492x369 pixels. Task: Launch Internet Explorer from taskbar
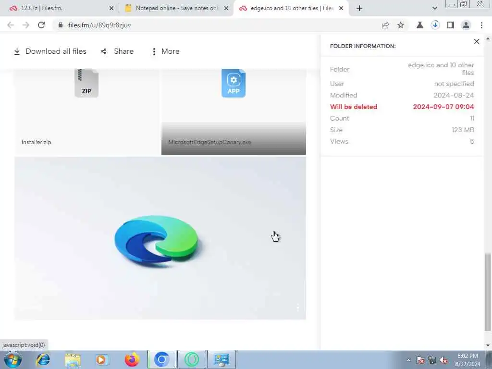43,359
